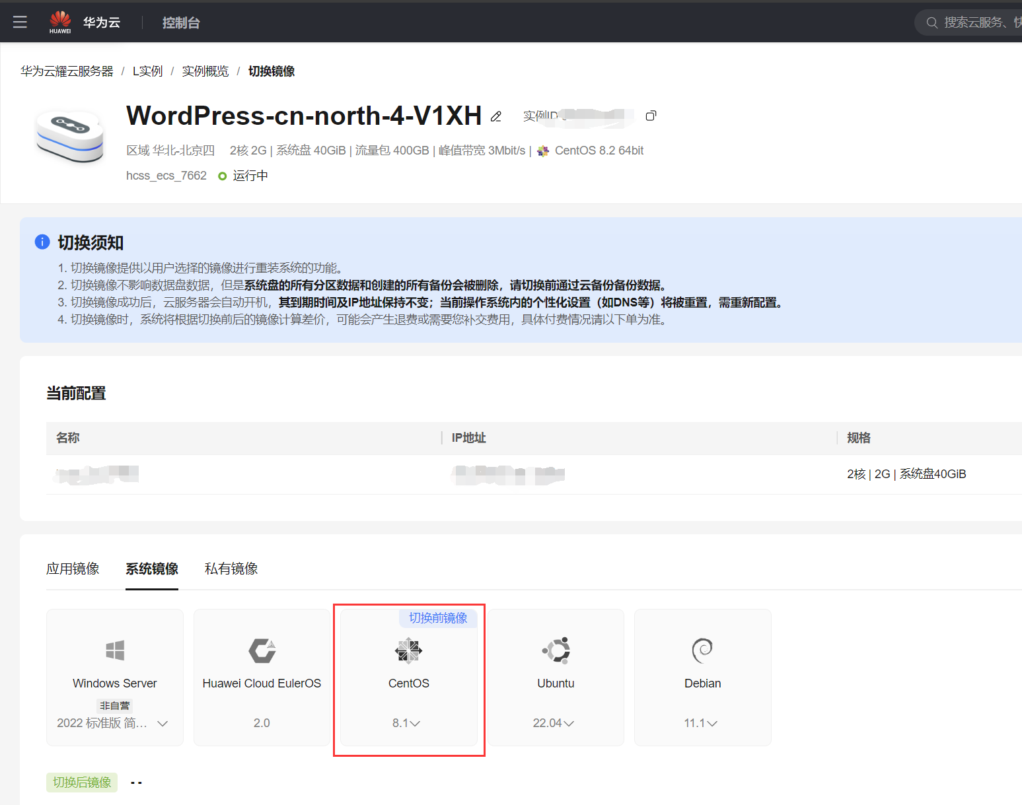This screenshot has width=1022, height=805.
Task: Switch to the 系统镜像 tab
Action: pyautogui.click(x=152, y=569)
